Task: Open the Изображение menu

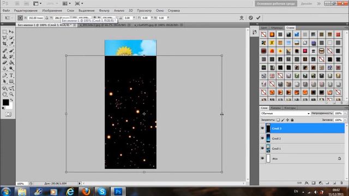Action: coord(52,10)
